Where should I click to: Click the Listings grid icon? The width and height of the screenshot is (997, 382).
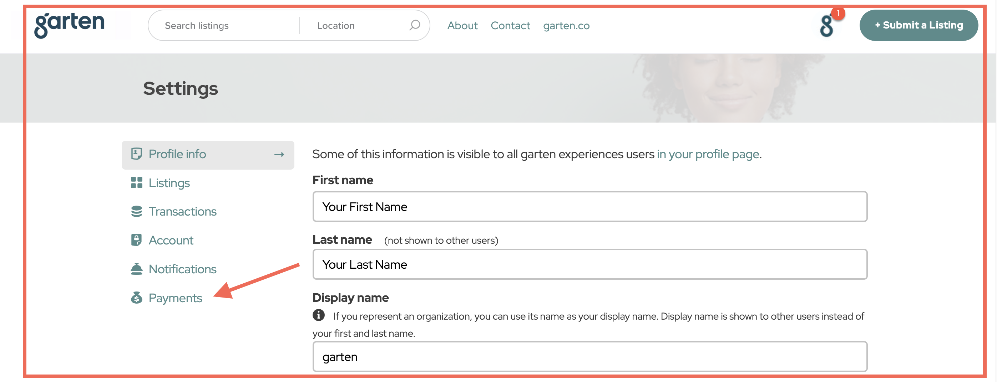pyautogui.click(x=137, y=182)
